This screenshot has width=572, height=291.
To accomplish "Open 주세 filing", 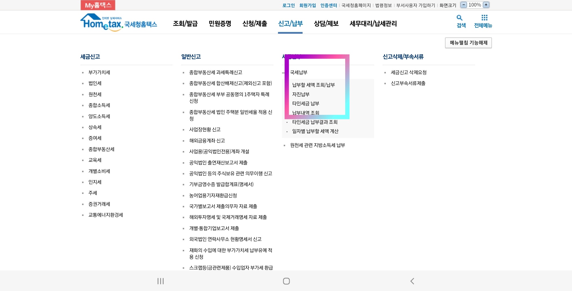I will tap(93, 193).
